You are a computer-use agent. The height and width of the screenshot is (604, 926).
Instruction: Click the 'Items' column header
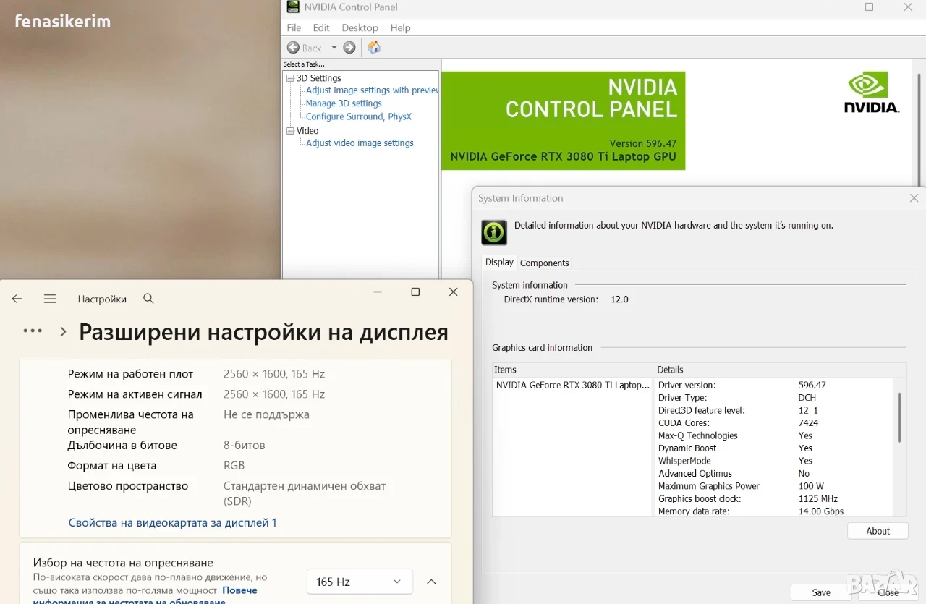(x=573, y=370)
